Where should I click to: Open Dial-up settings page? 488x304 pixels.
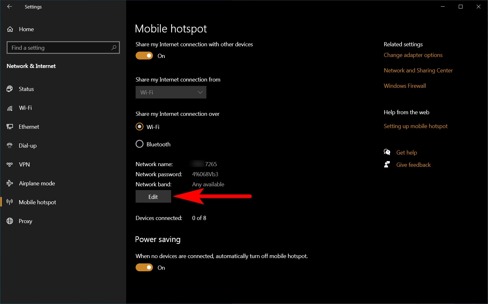(28, 146)
